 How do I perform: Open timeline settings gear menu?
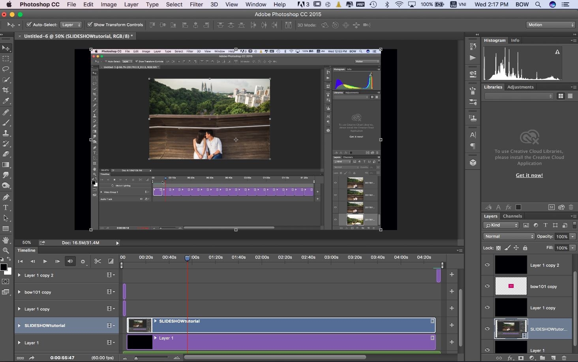coord(83,261)
